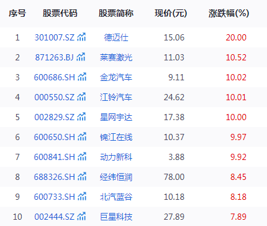Open chart icon beside 600650.SH
Viewport: 267px width, 226px height.
click(x=82, y=136)
